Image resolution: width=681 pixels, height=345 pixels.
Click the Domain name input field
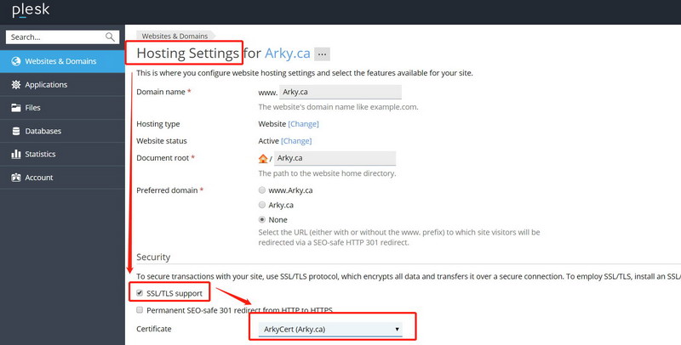coord(340,92)
